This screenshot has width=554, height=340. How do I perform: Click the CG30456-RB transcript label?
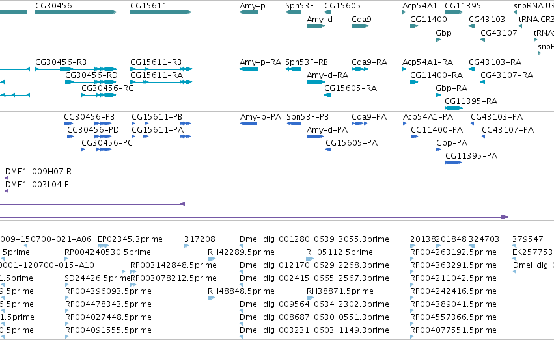61,62
